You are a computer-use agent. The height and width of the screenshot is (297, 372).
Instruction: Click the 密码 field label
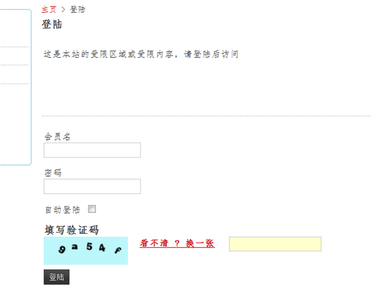tap(53, 173)
